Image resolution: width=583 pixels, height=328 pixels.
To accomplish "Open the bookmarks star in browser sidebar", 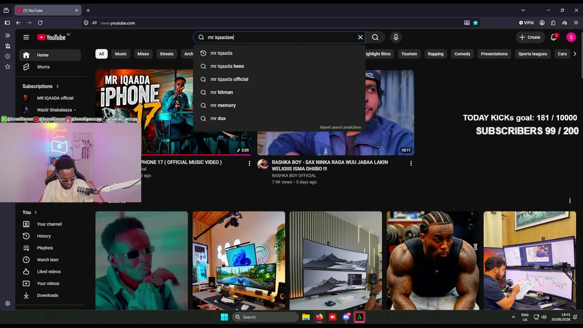I will click(x=7, y=67).
